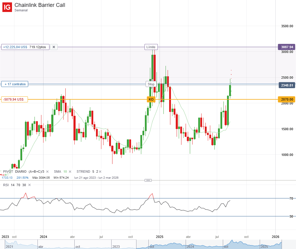Grab the panel resize handle above RSI

coord(148,180)
